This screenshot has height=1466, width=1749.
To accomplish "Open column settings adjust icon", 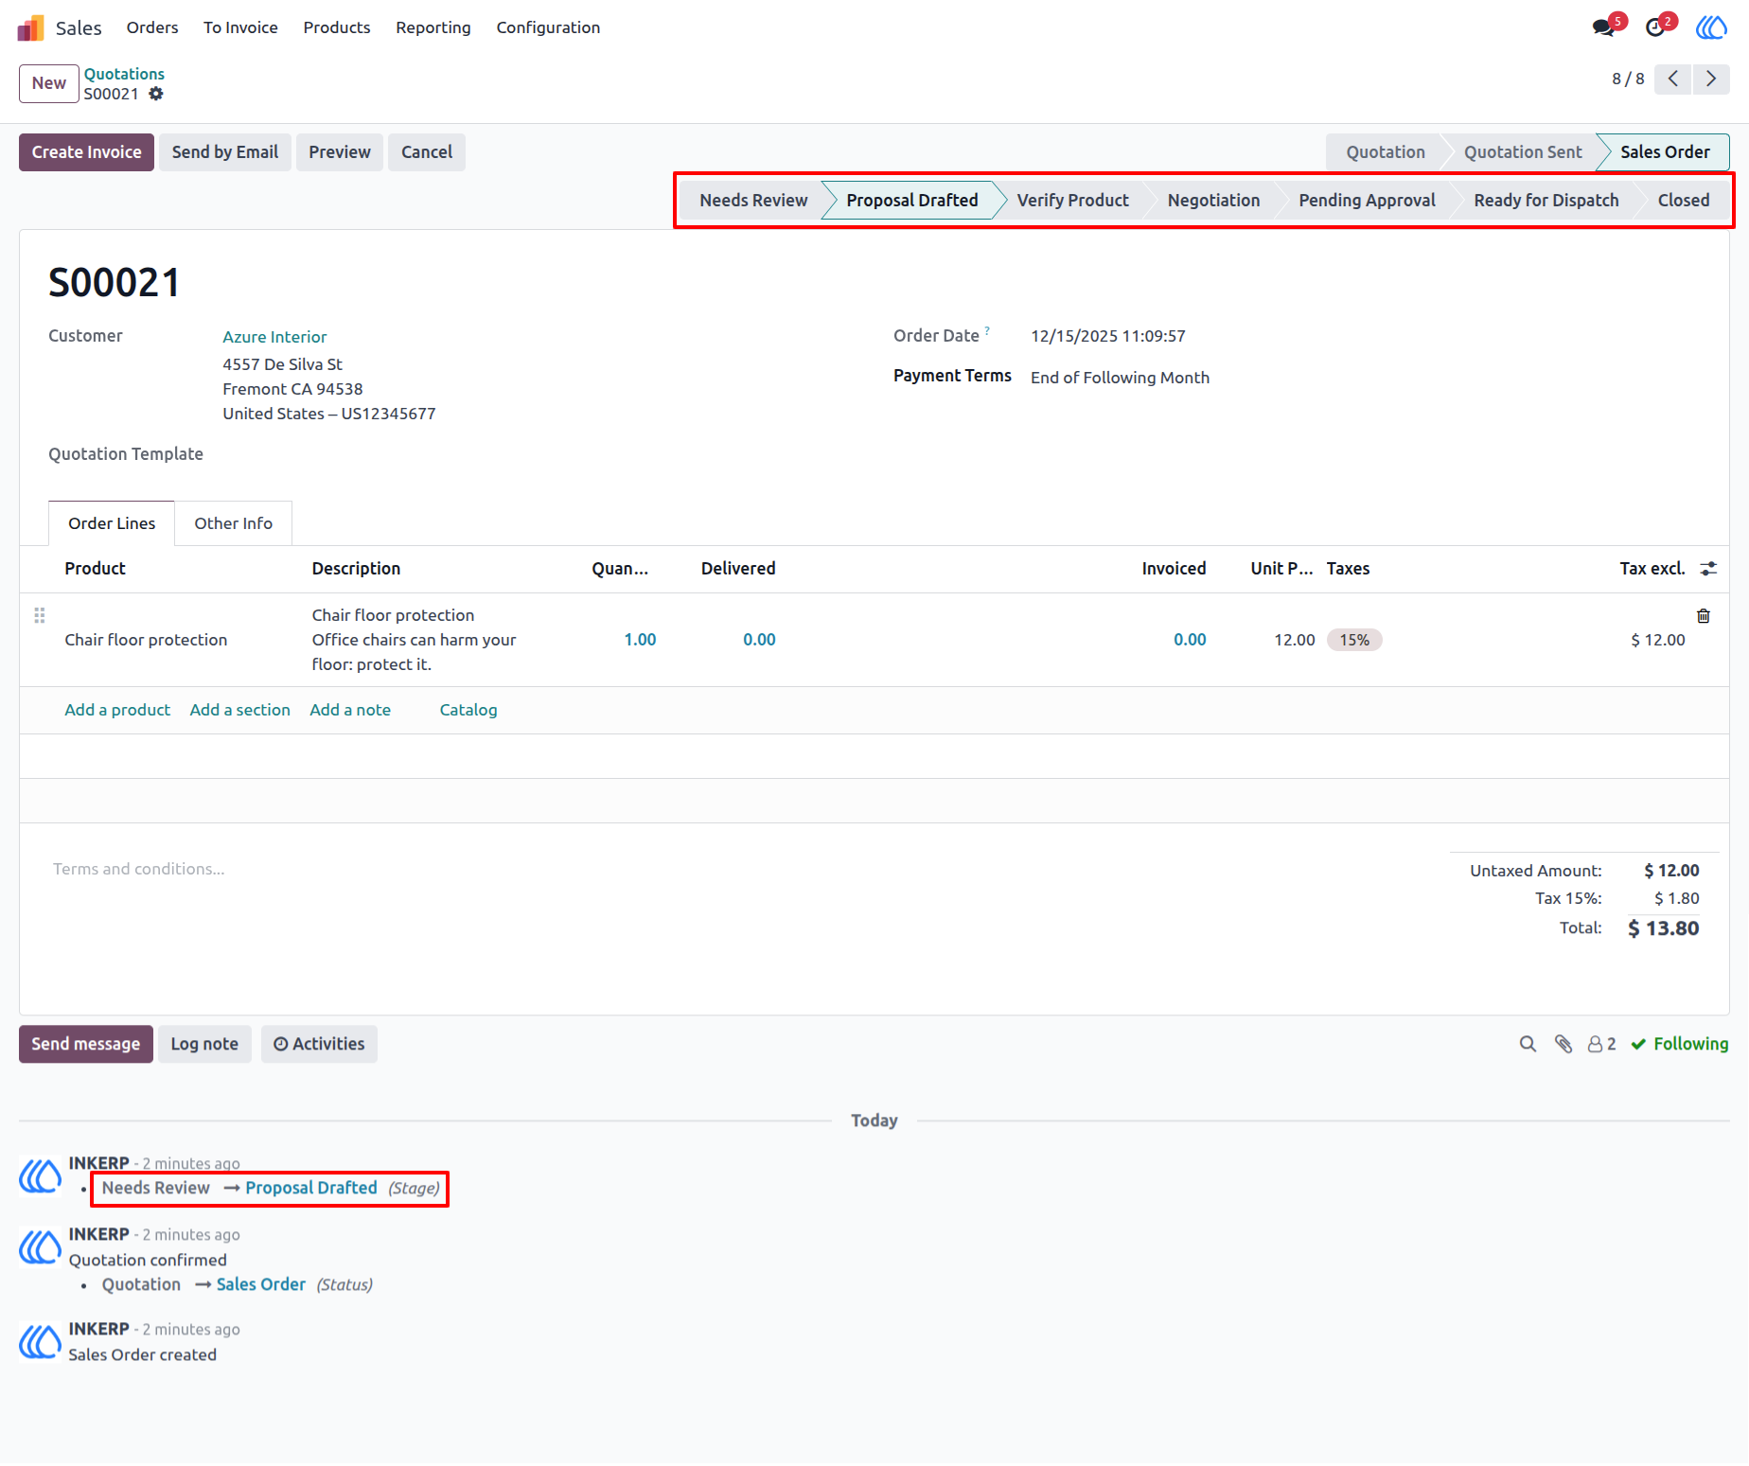I will [1708, 568].
